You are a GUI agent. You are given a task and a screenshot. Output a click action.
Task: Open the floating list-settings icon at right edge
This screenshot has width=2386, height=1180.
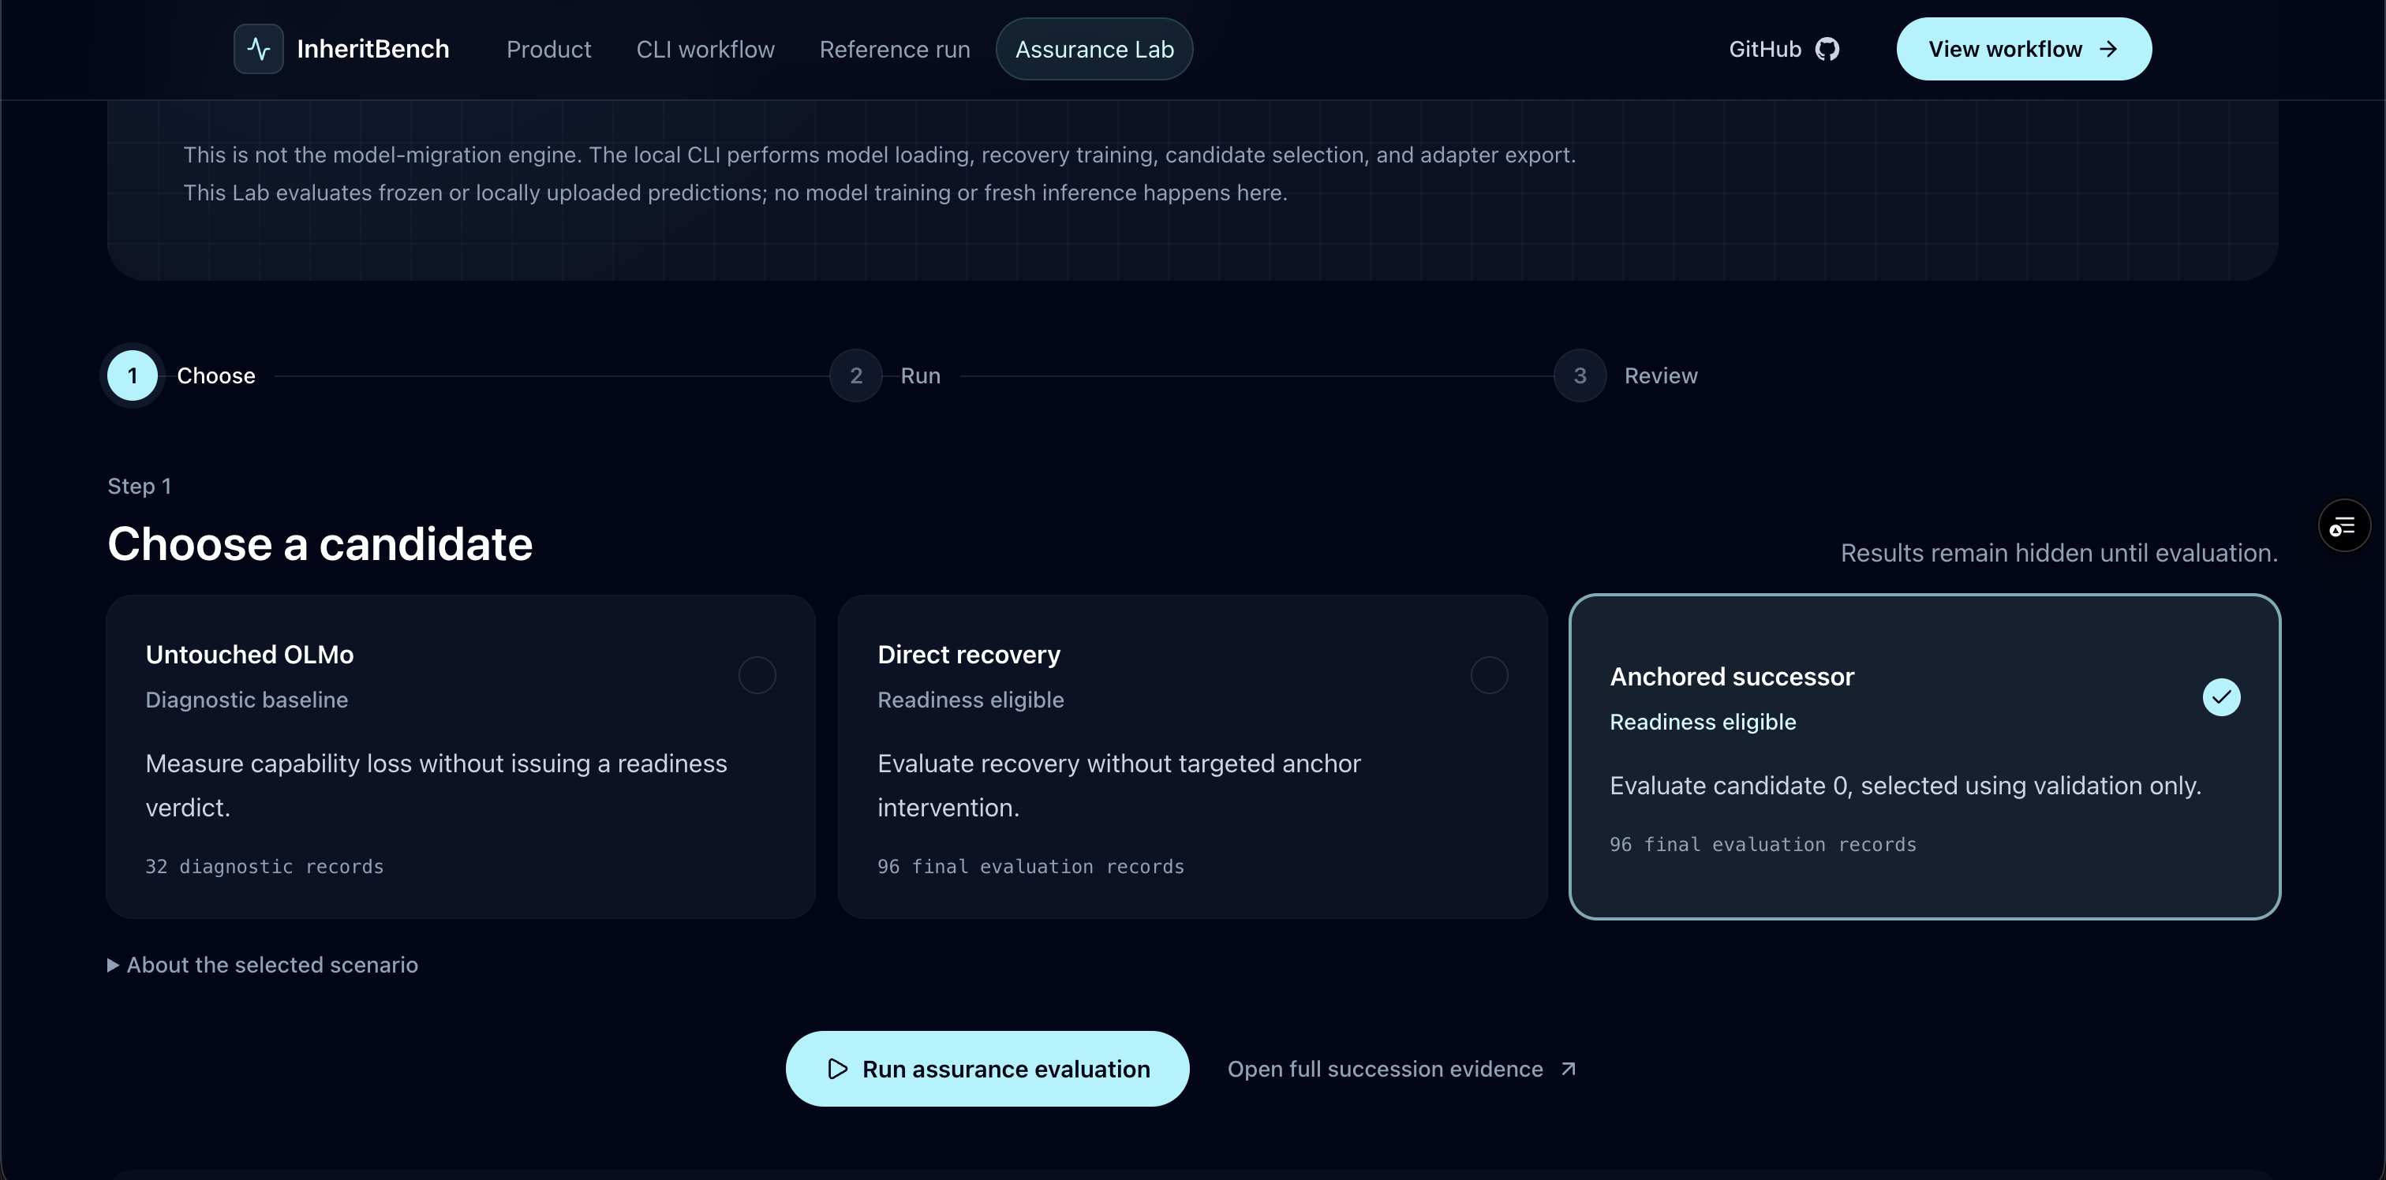2343,526
